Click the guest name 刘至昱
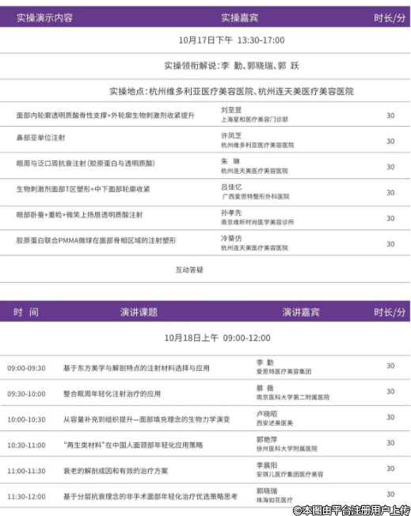Viewport: 411px width, 516px height. pyautogui.click(x=231, y=110)
